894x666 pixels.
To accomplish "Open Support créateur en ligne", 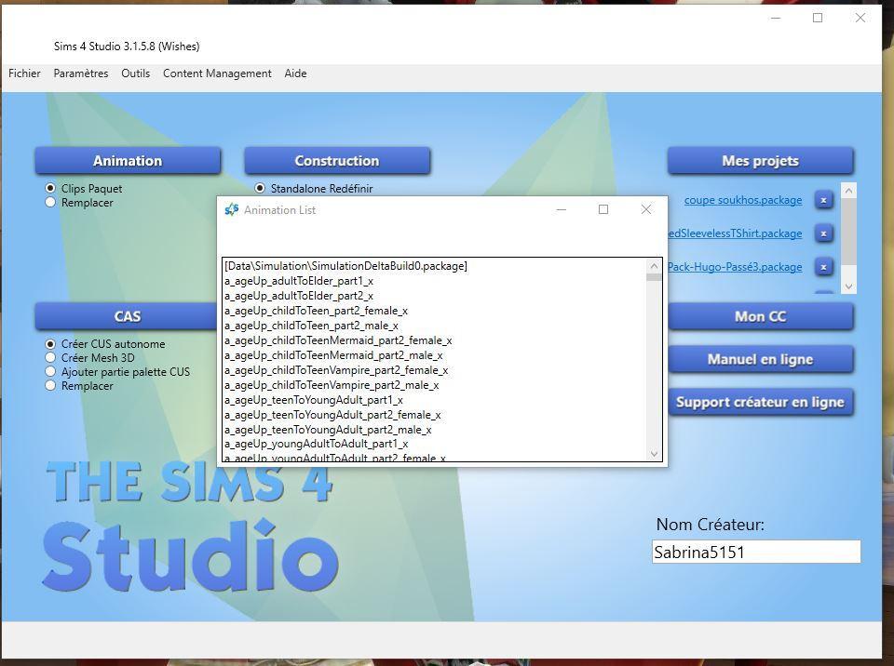I will (761, 402).
